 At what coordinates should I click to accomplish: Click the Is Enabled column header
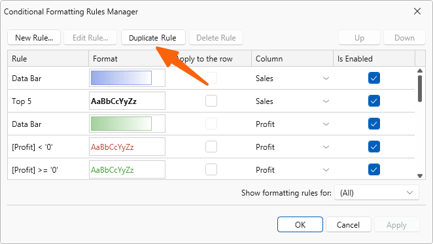(374, 59)
